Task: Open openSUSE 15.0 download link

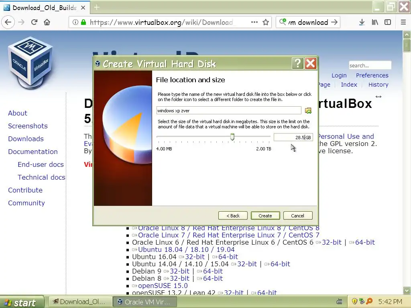Action: 163,286
